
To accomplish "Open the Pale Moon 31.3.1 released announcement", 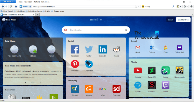I will pos(27,71).
